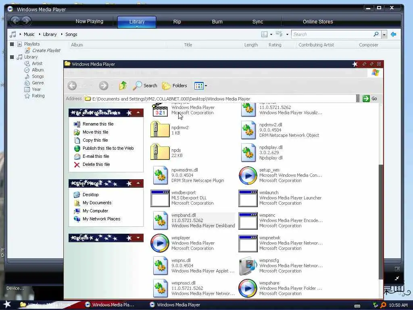Image resolution: width=413 pixels, height=310 pixels.
Task: Select the wmdbexport file icon
Action: 160,198
